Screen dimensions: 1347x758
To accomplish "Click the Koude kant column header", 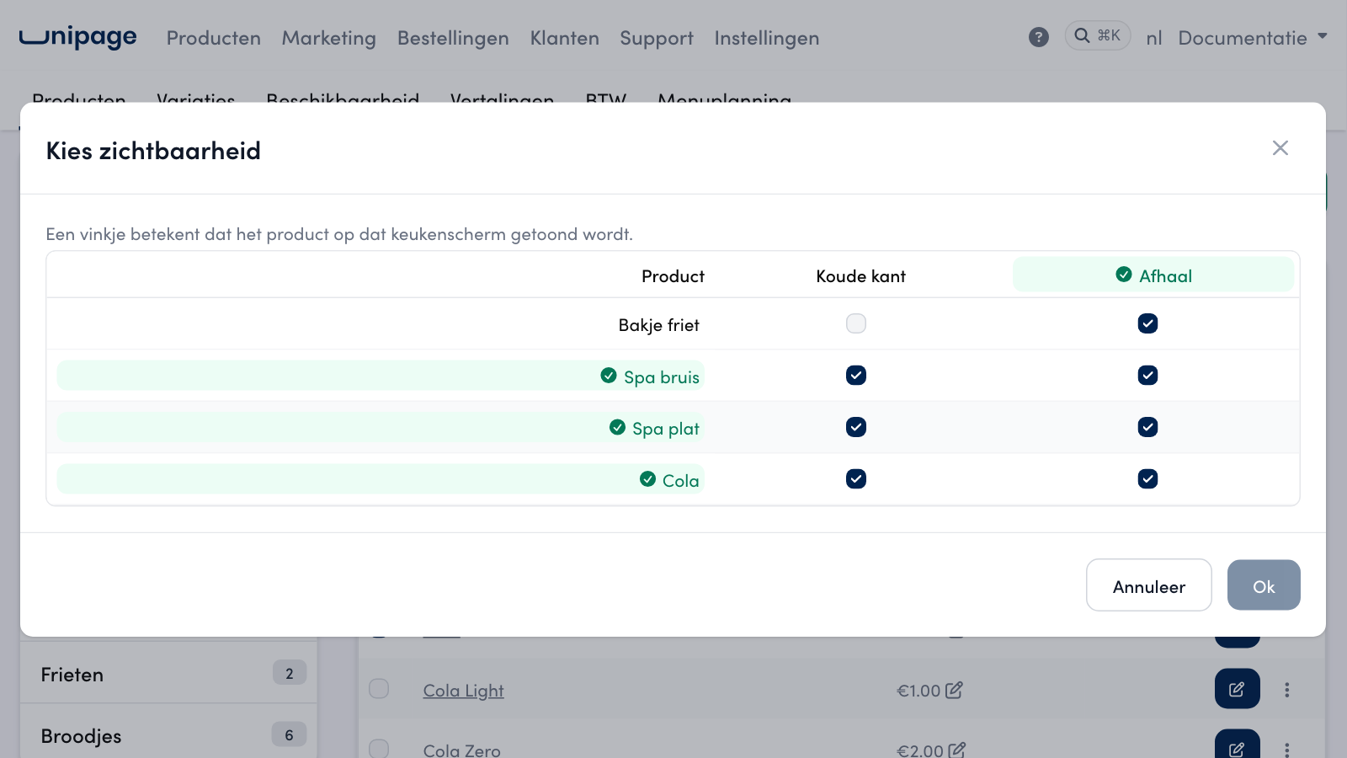I will click(860, 276).
